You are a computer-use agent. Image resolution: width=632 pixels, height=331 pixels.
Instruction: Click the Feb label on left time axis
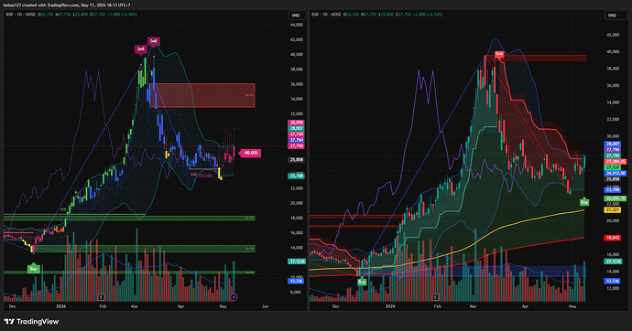tap(103, 306)
